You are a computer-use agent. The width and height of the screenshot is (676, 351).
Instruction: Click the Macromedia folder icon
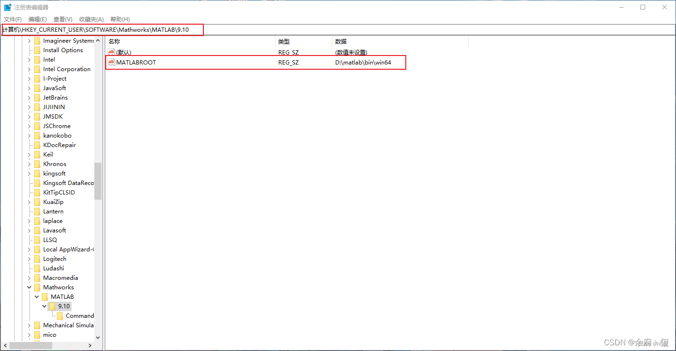[x=37, y=278]
